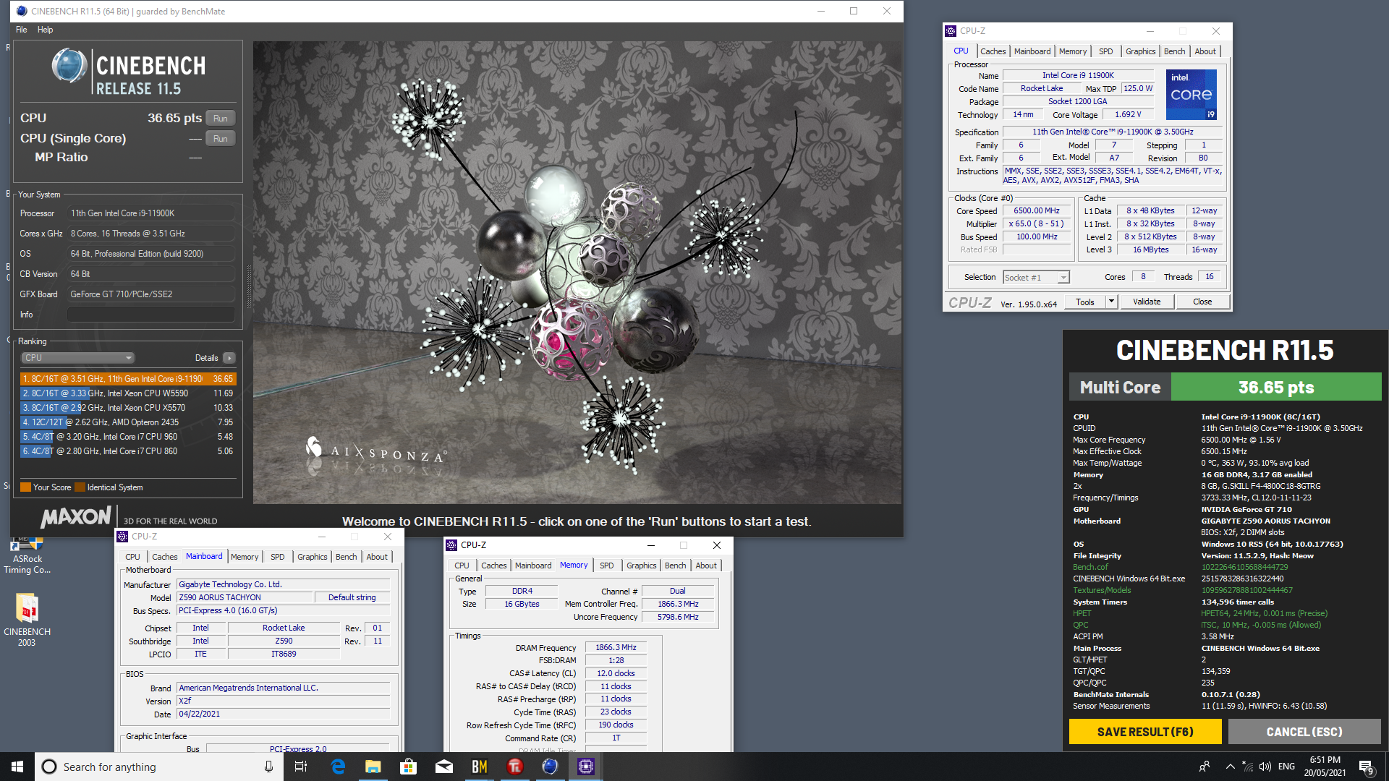Open the CINEBENCH 2003 desktop icon

(x=27, y=620)
